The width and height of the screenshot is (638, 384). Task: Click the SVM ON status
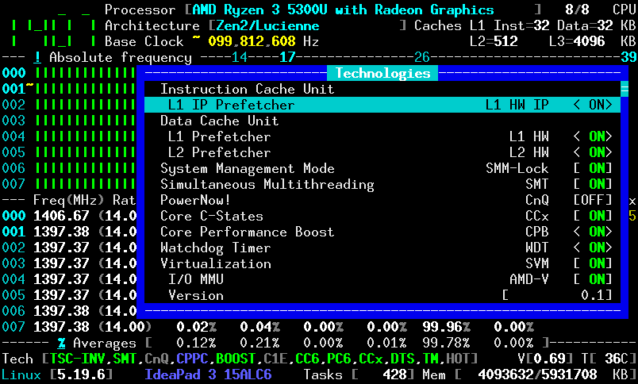593,263
